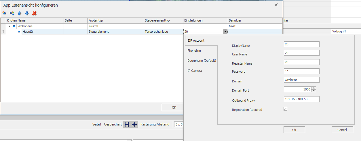Decrease the Domain Port value
The image size is (361, 141).
pos(314,91)
